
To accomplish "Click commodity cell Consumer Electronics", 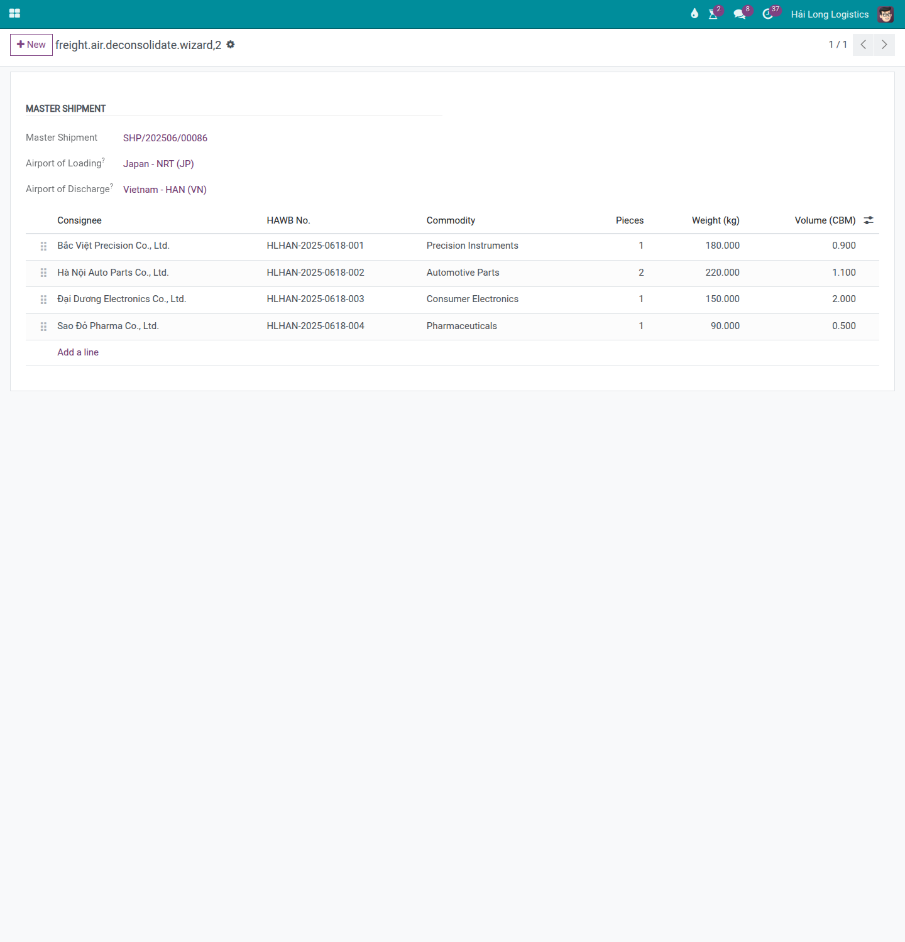I will pos(473,299).
